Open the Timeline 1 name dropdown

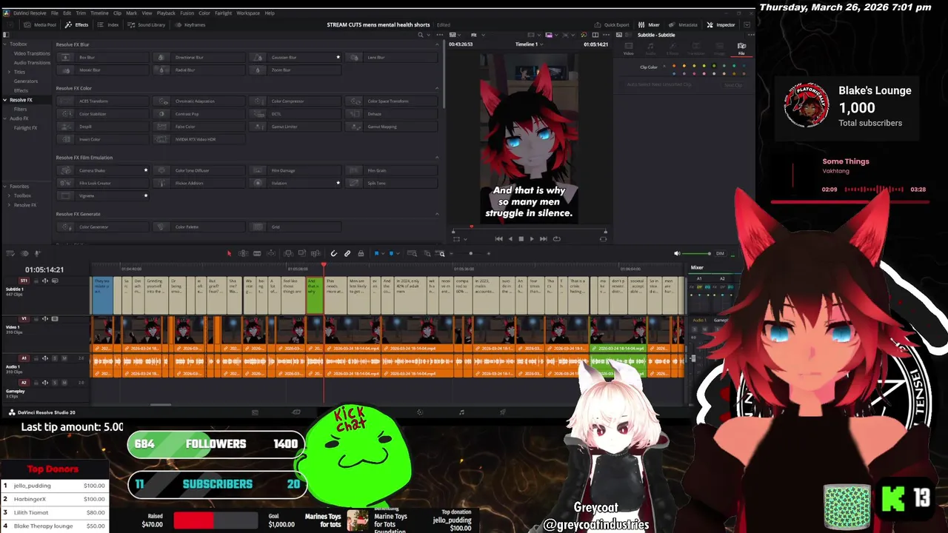tap(541, 44)
